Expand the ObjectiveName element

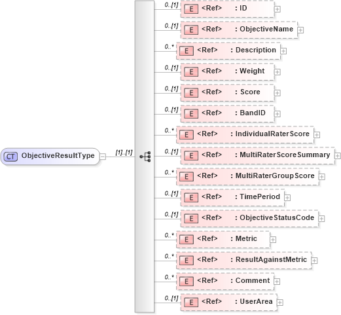click(300, 30)
